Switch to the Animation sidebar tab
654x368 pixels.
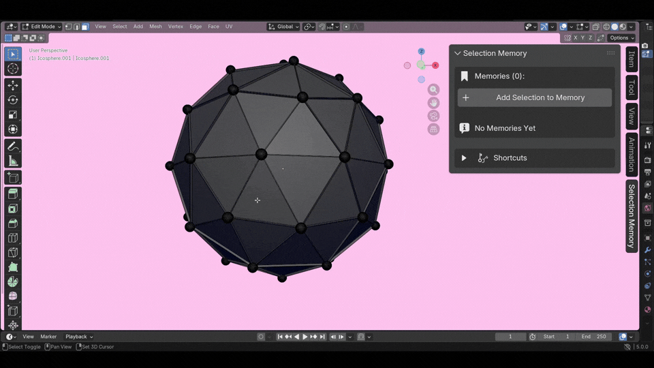click(x=632, y=155)
